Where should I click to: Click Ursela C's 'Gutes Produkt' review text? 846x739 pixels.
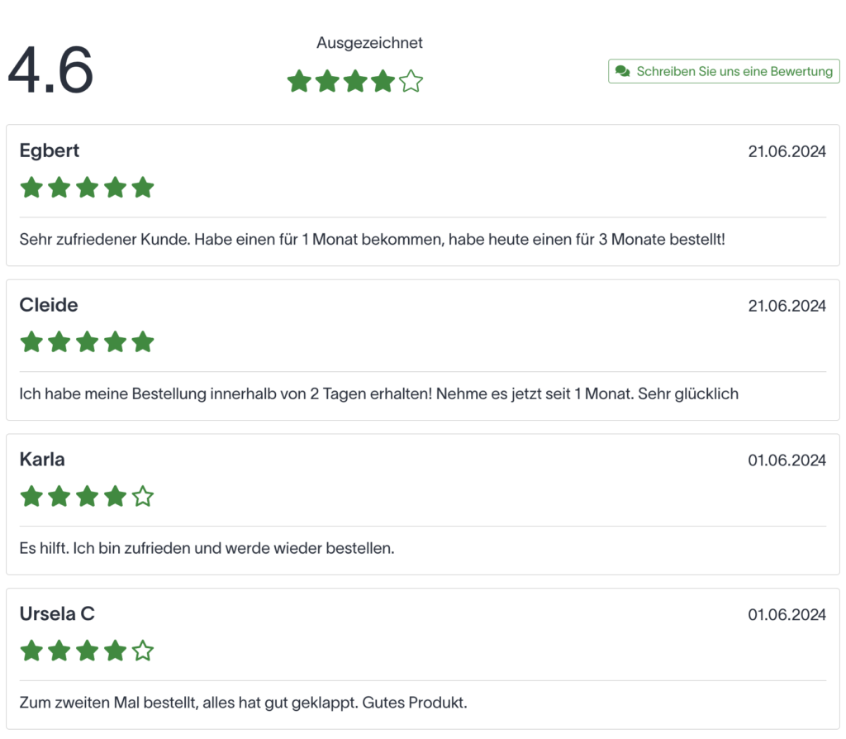pyautogui.click(x=243, y=703)
